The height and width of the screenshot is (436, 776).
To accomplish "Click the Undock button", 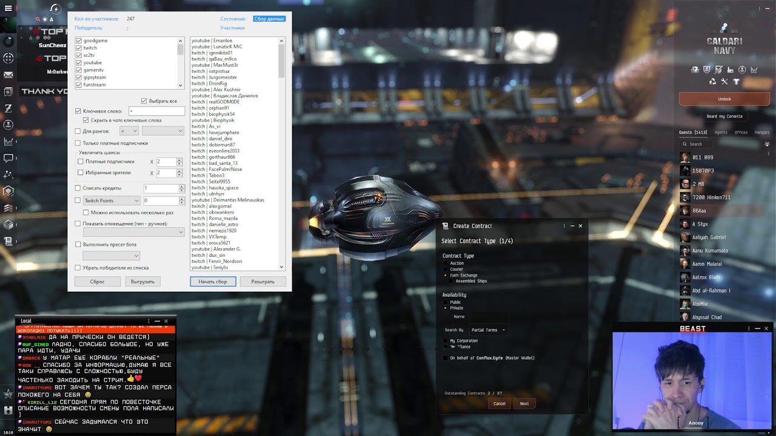I will pos(724,99).
